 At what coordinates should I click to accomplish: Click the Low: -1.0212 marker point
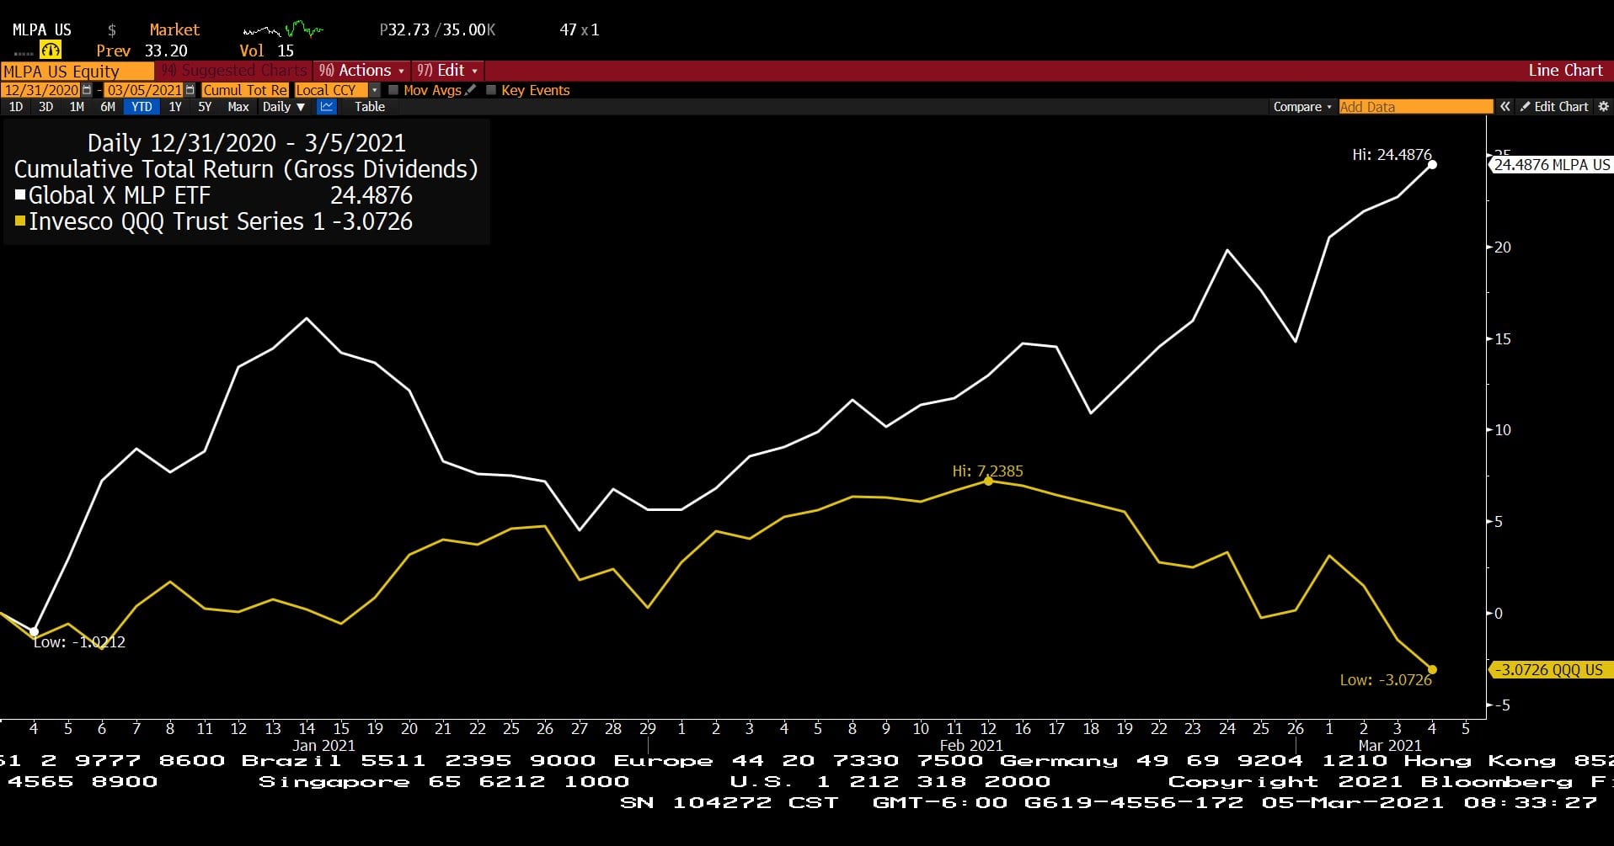(34, 631)
